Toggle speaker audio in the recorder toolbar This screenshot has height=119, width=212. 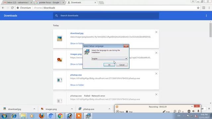pyautogui.click(x=193, y=111)
